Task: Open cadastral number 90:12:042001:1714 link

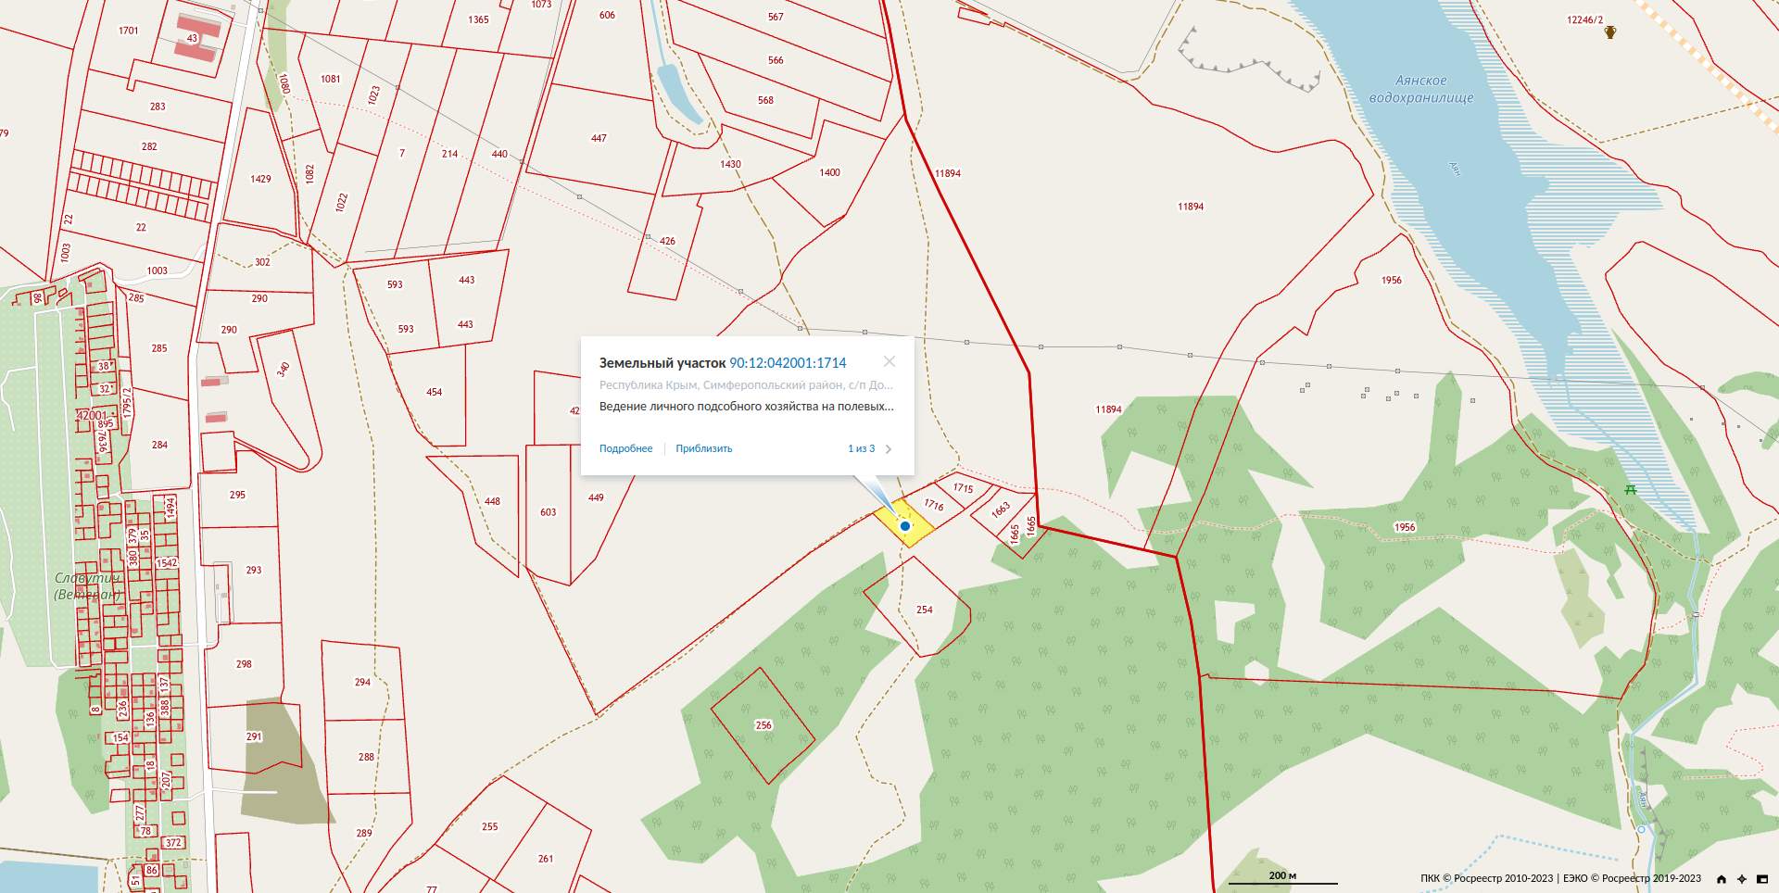Action: coord(788,363)
